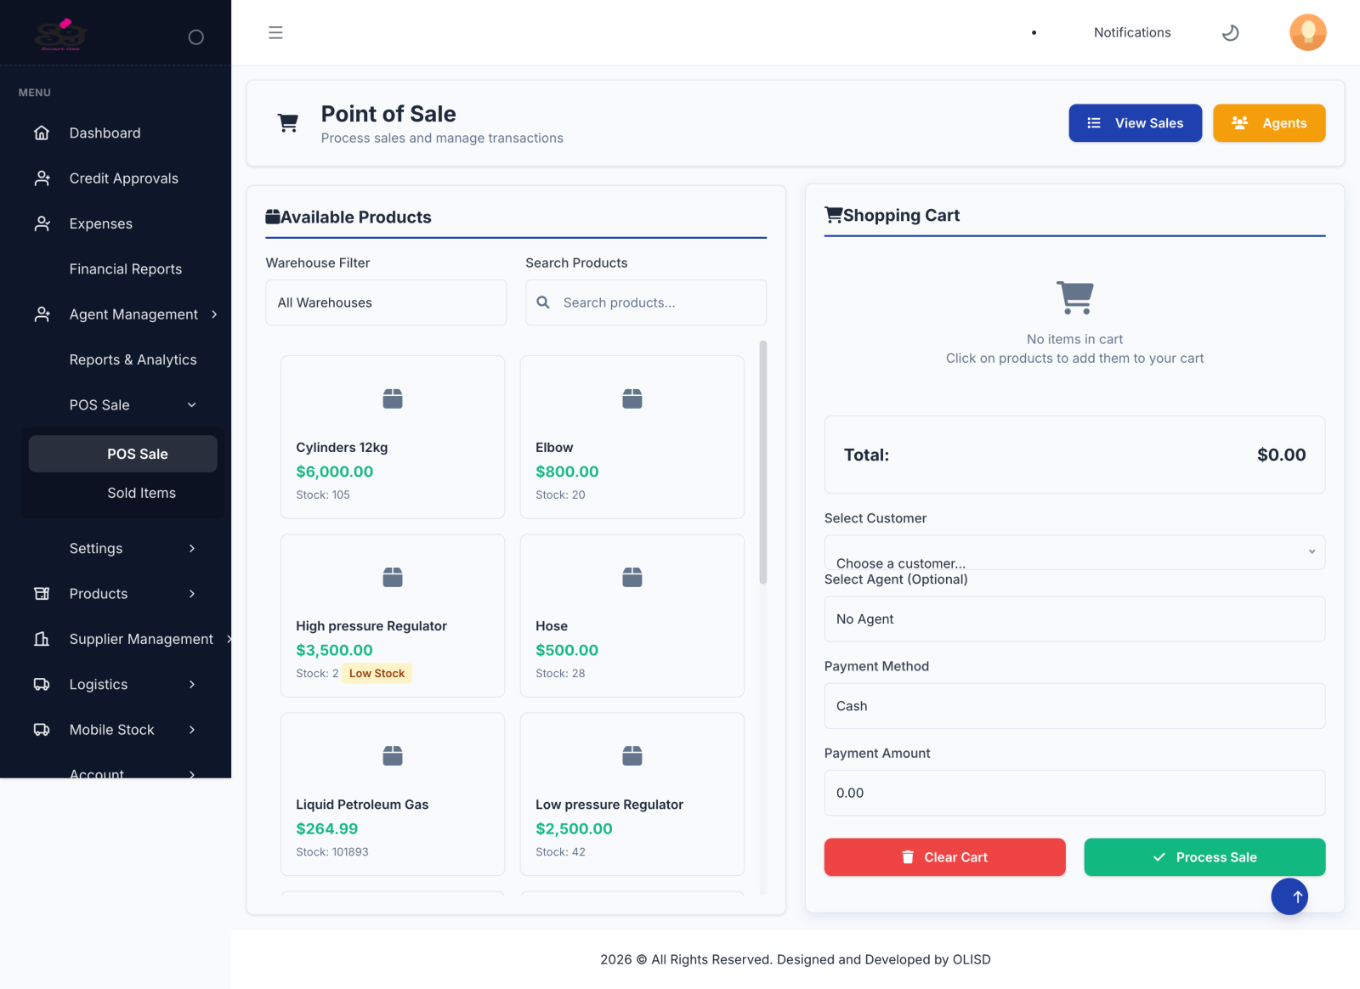Click the search magnifier icon

pos(543,302)
